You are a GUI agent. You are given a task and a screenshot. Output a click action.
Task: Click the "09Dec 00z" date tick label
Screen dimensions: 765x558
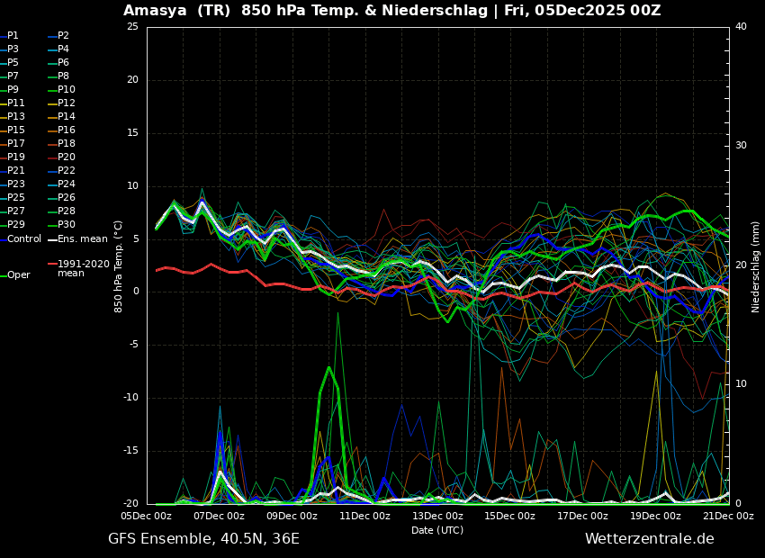coord(292,516)
